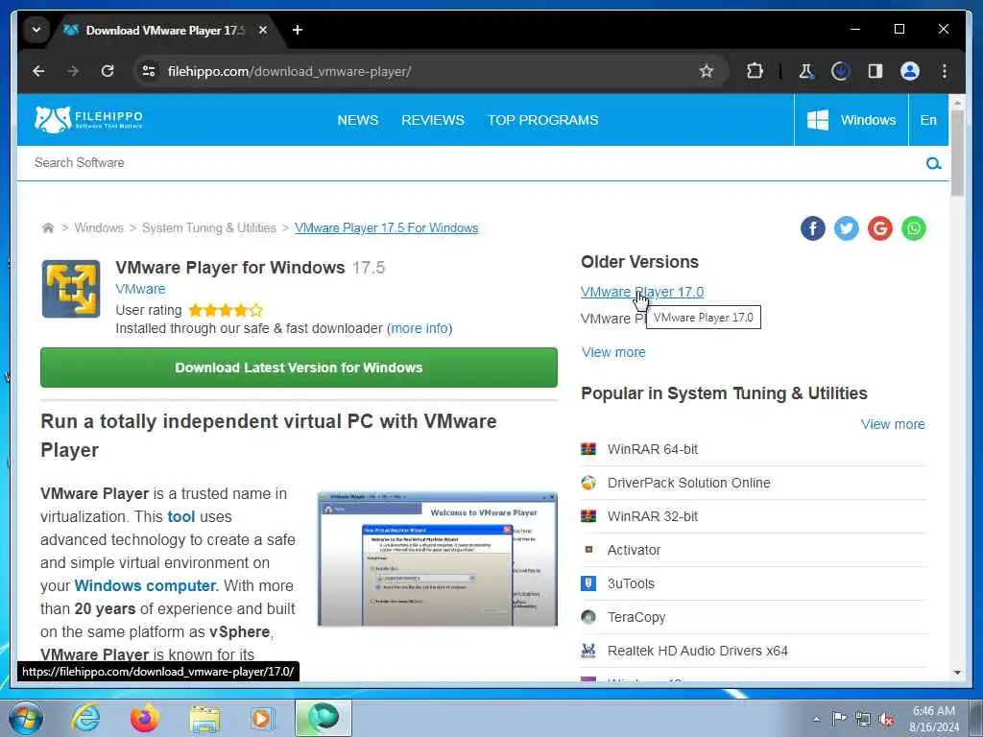The image size is (983, 737).
Task: Click the address bar URL
Action: click(x=289, y=71)
